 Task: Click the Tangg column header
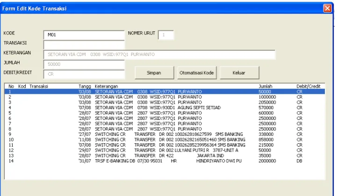tap(85, 86)
